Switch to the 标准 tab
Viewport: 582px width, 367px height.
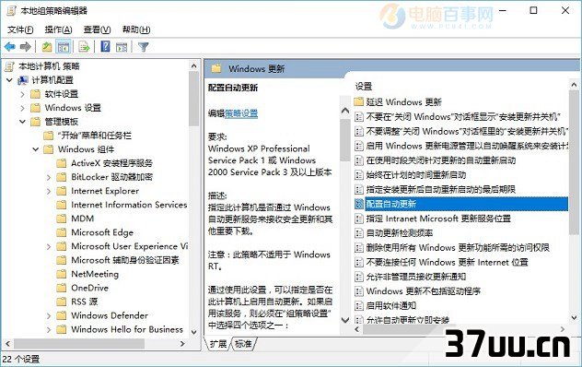[x=243, y=344]
